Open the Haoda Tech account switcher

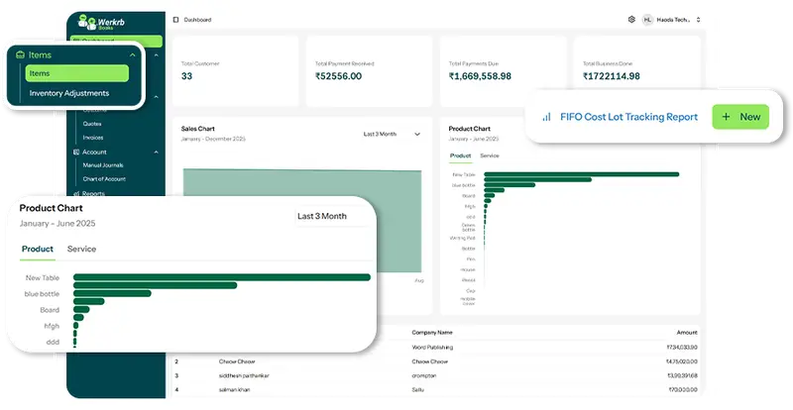click(678, 19)
